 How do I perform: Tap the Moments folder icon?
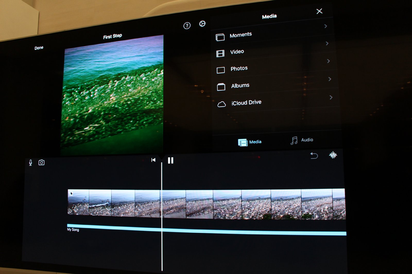[220, 37]
